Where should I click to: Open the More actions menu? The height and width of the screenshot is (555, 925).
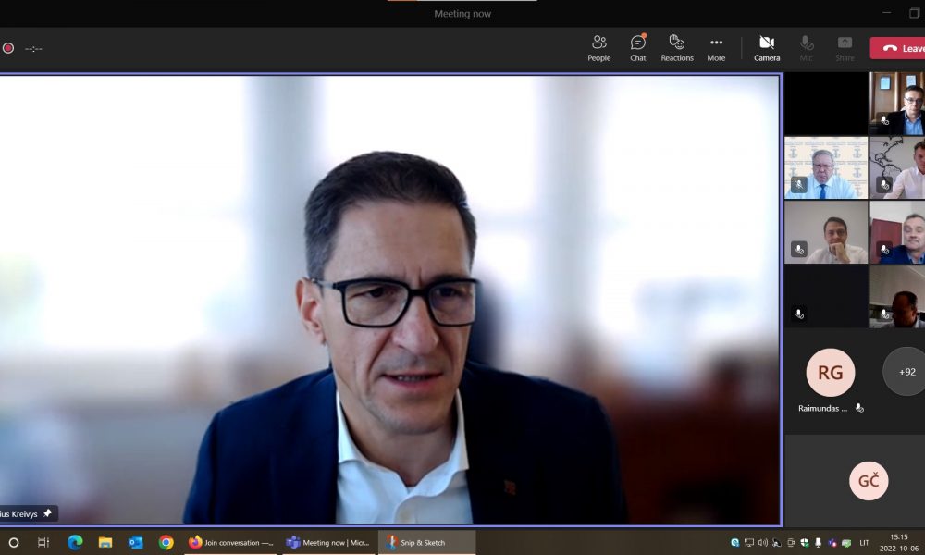click(716, 48)
